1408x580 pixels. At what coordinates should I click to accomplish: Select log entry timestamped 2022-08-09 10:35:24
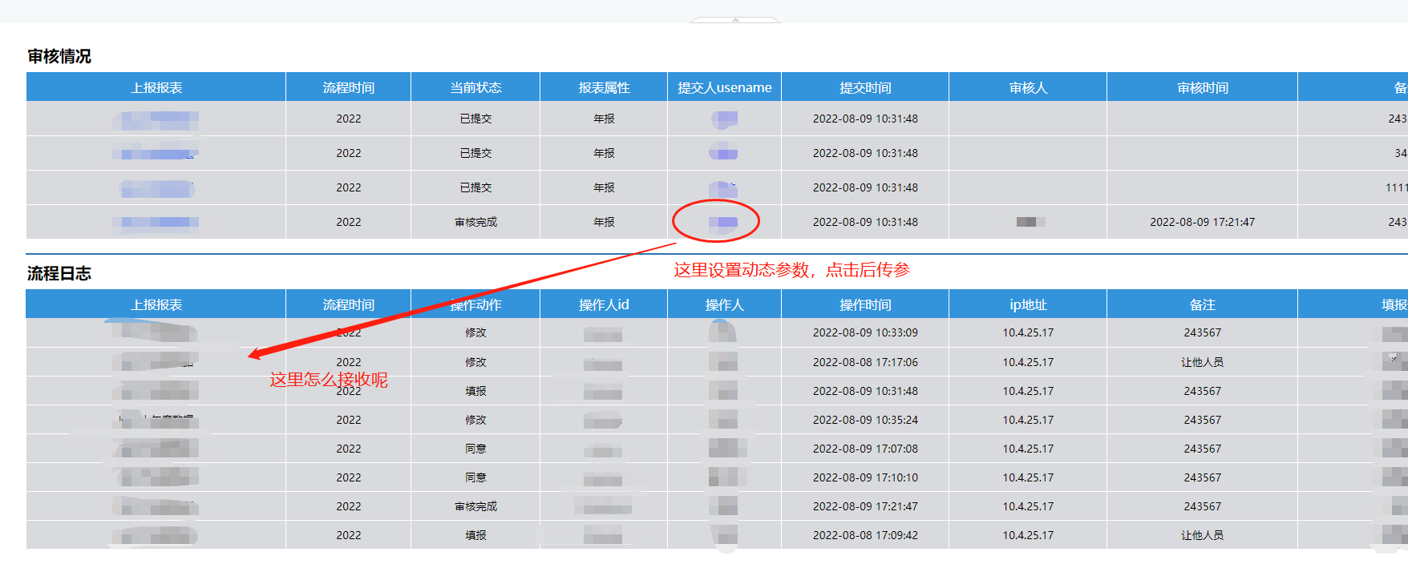click(717, 420)
